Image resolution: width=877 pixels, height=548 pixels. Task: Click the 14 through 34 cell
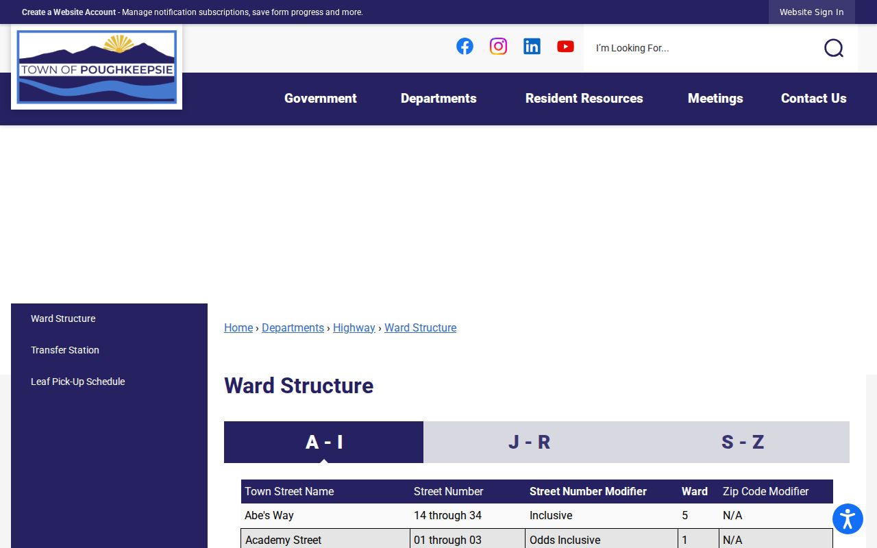pyautogui.click(x=468, y=515)
